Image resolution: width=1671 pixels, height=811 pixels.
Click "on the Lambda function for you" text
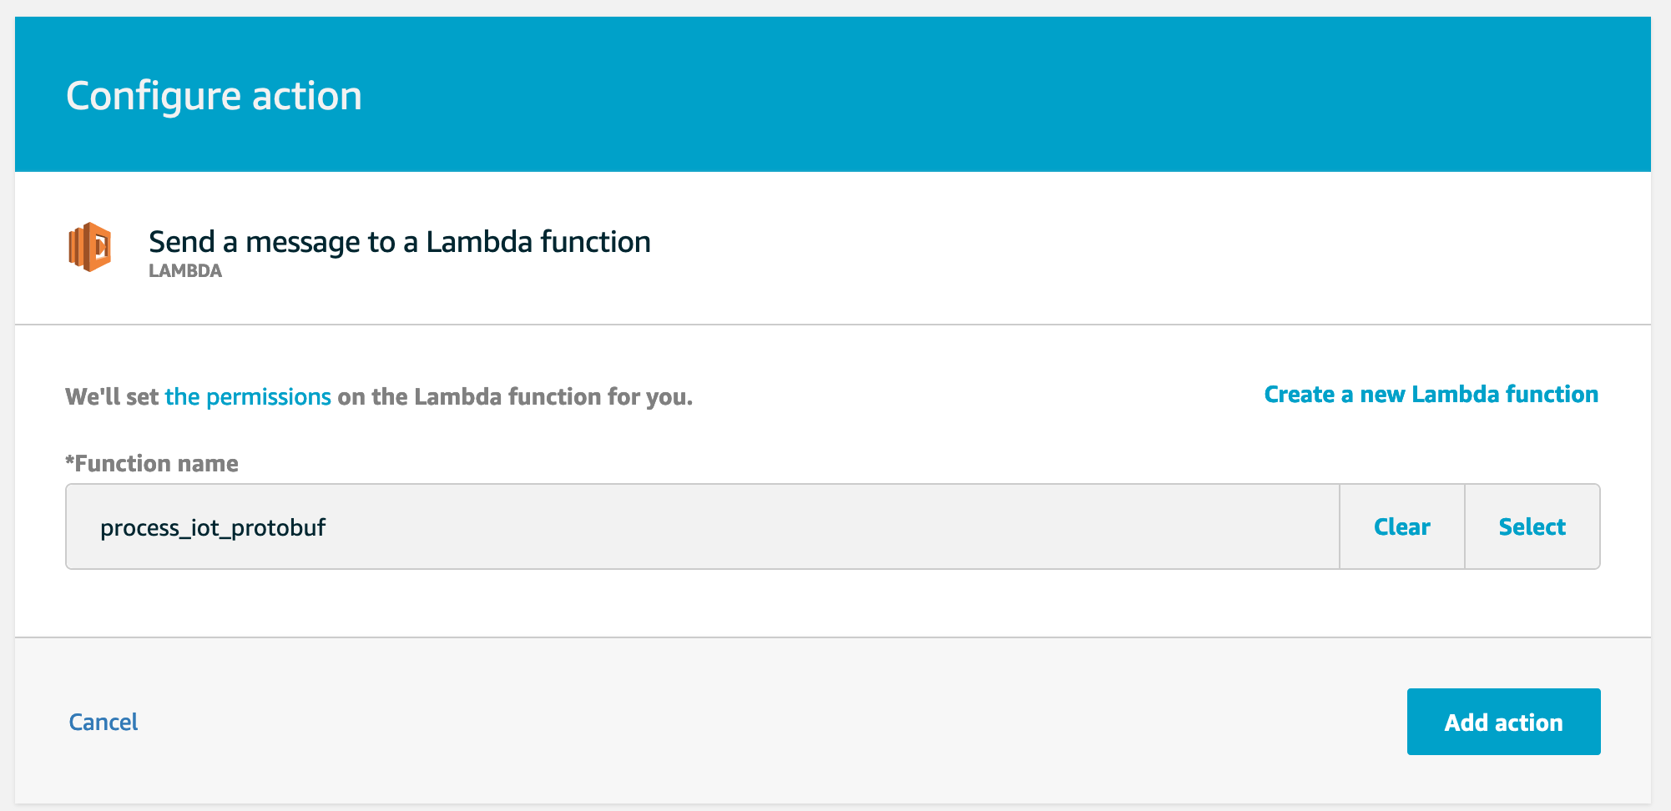(x=514, y=396)
